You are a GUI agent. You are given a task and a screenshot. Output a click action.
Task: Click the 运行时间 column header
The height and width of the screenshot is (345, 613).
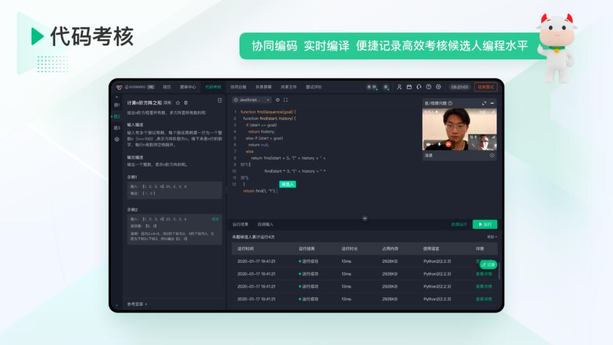[x=246, y=249]
